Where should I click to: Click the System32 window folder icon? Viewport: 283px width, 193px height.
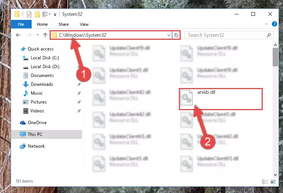(x=17, y=14)
